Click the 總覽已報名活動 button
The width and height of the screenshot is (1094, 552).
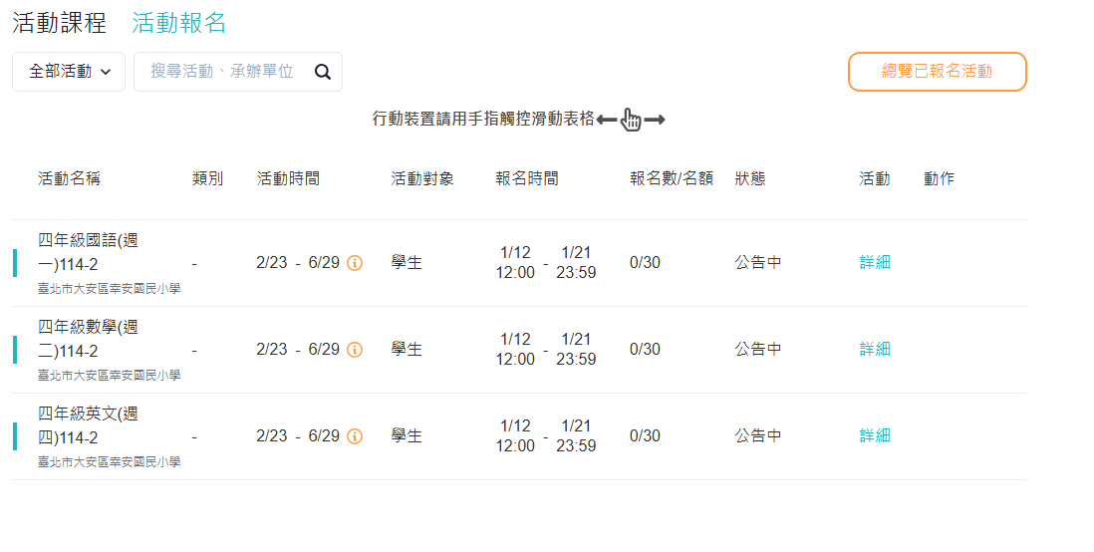pyautogui.click(x=937, y=72)
